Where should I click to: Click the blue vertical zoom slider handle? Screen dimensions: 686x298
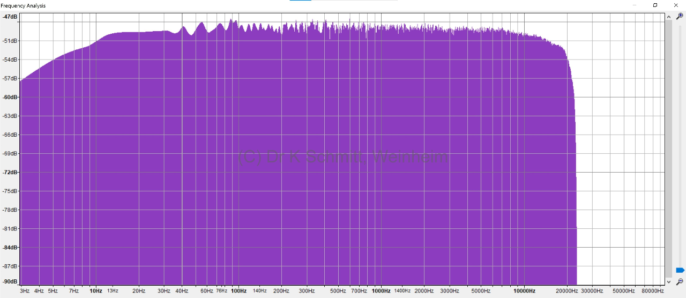point(680,270)
